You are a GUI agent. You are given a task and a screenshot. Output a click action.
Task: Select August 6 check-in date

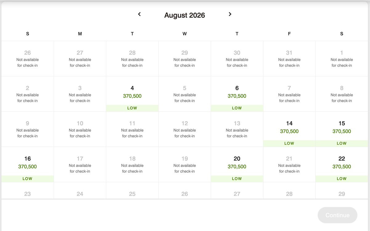click(x=237, y=94)
